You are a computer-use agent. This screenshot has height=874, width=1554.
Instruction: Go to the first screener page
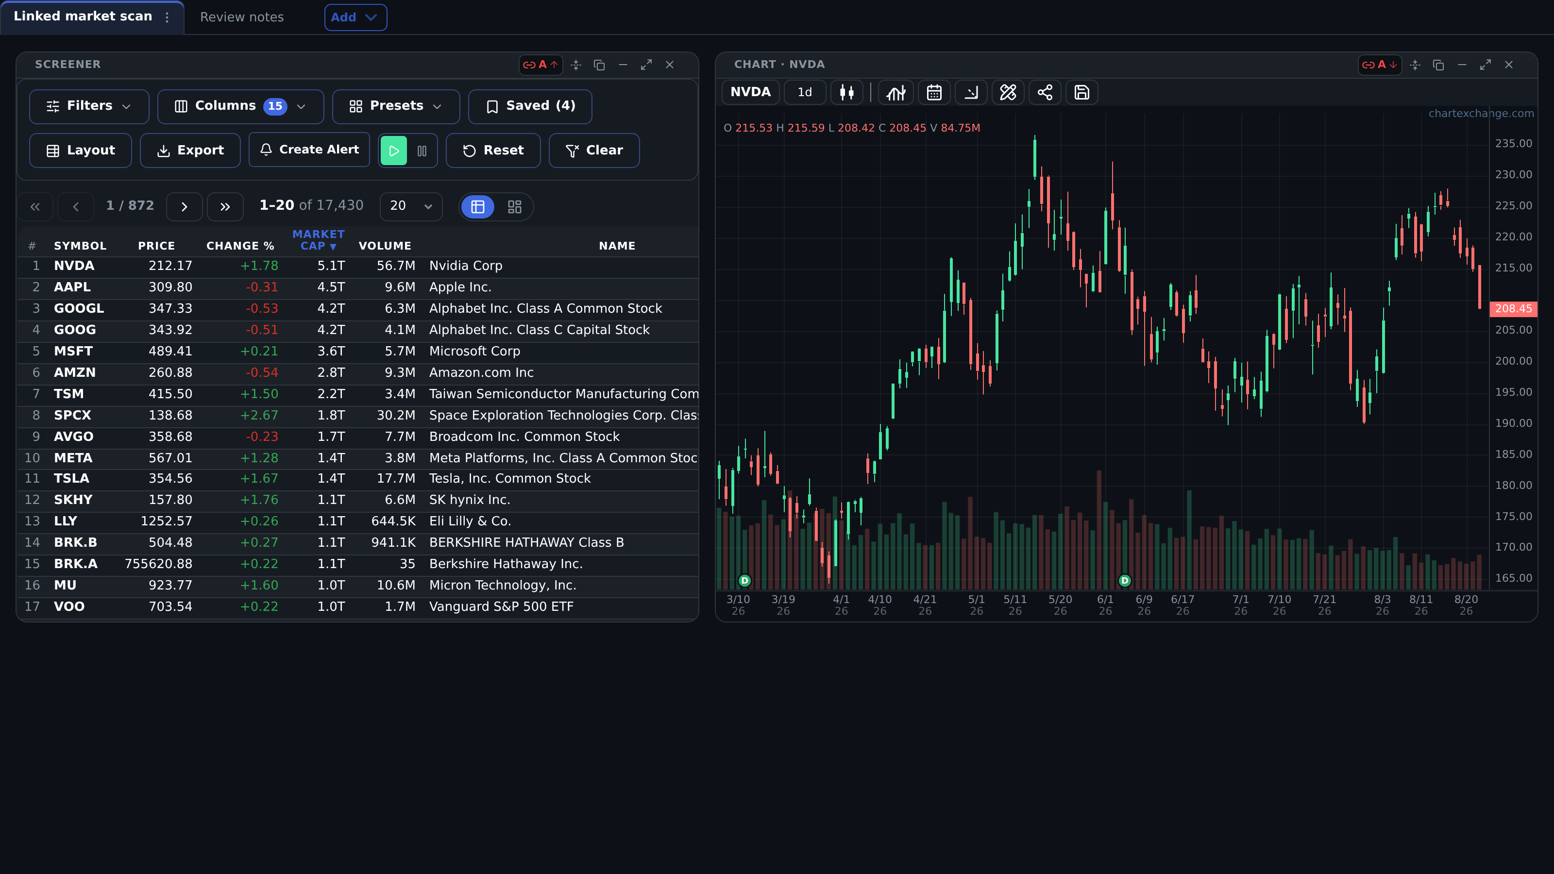(x=35, y=207)
